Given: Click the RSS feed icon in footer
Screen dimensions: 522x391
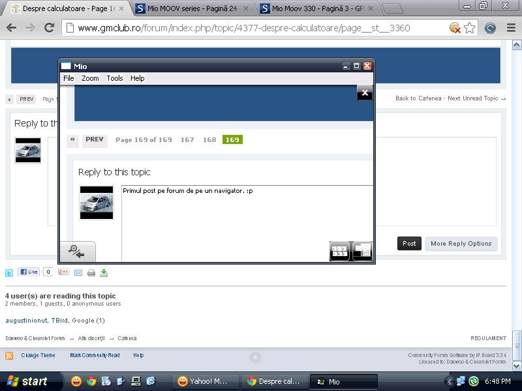Looking at the screenshot, I should point(9,356).
